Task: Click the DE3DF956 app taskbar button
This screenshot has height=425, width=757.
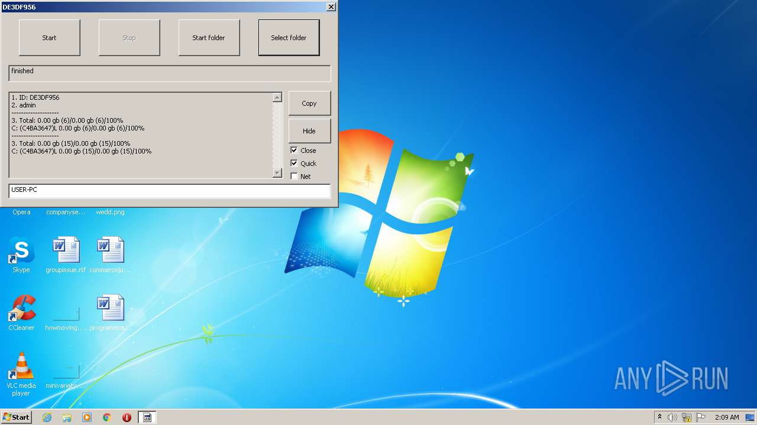Action: tap(147, 417)
